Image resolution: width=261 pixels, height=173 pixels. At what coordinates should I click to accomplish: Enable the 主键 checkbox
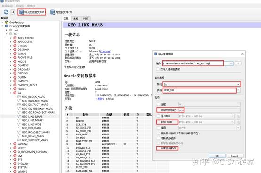[159, 104]
